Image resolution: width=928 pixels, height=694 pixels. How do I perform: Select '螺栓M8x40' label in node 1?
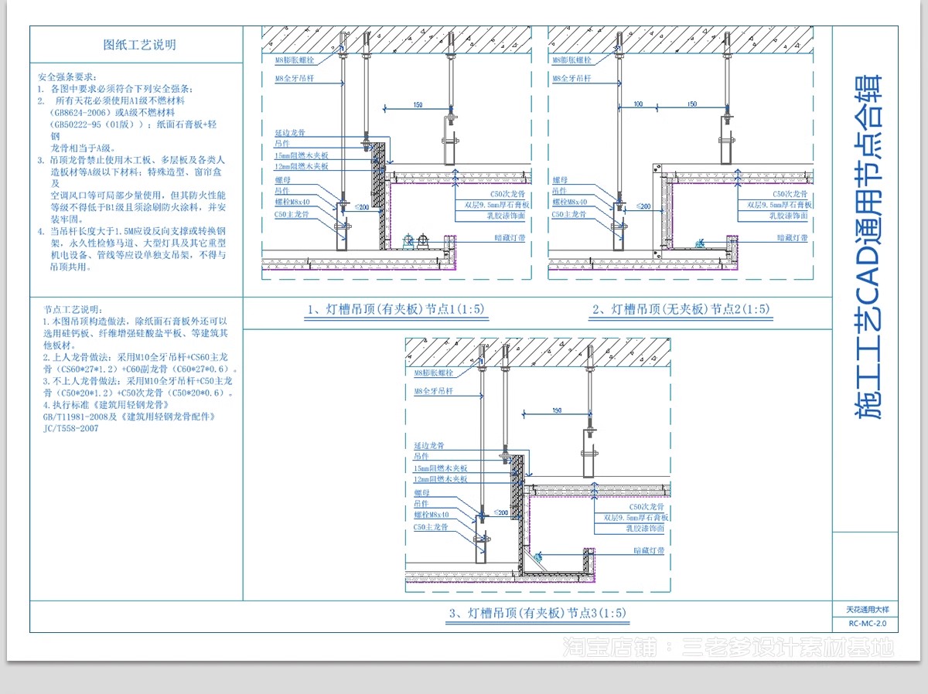tap(292, 202)
